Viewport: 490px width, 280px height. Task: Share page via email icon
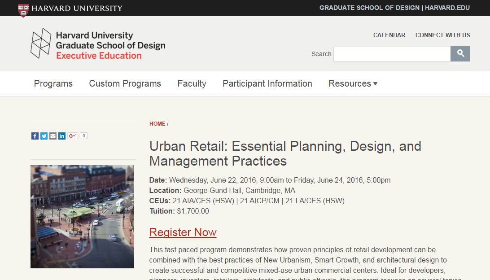tap(53, 136)
